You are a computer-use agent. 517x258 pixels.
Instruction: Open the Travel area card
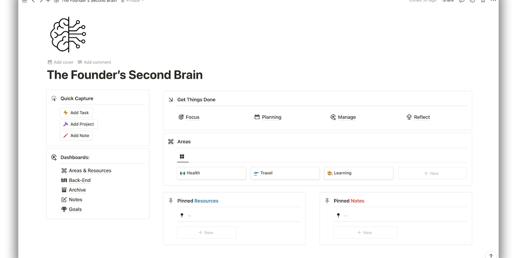(285, 173)
